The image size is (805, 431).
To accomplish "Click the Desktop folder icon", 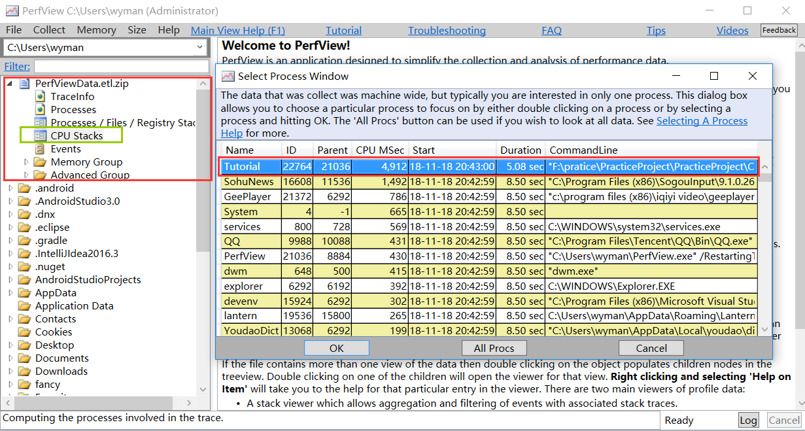I will click(x=25, y=345).
